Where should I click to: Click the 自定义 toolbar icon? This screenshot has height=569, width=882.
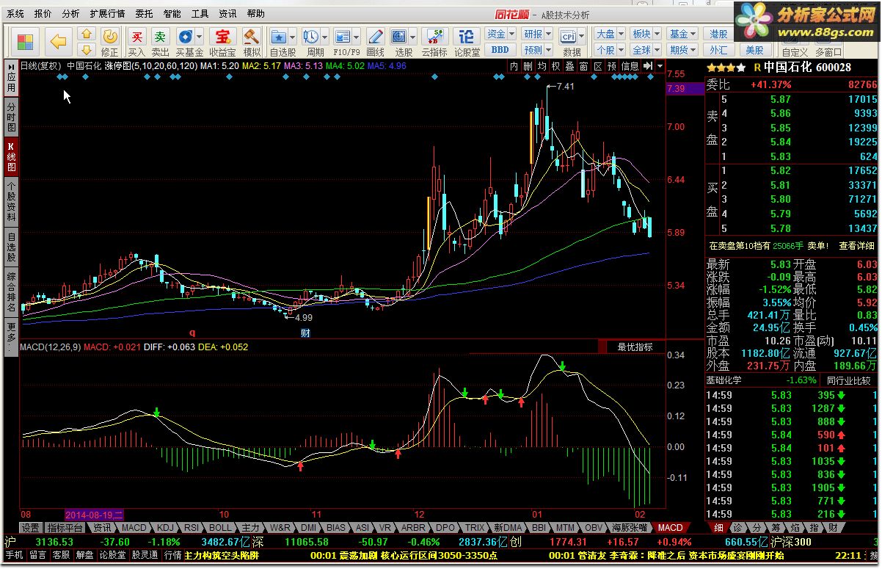coord(795,51)
